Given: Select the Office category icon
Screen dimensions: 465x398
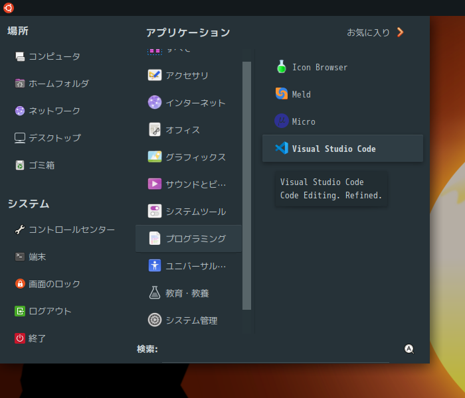Looking at the screenshot, I should point(155,130).
